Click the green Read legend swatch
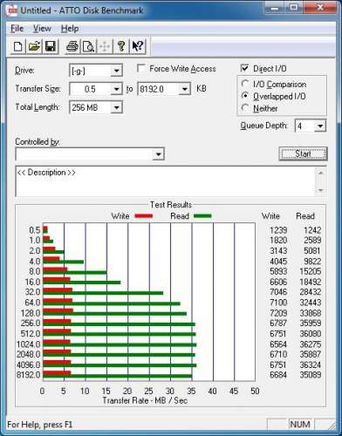Viewport: 342px width, 436px height. click(x=202, y=216)
